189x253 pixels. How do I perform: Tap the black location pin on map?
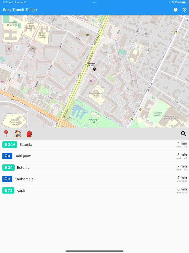[x=94, y=69]
